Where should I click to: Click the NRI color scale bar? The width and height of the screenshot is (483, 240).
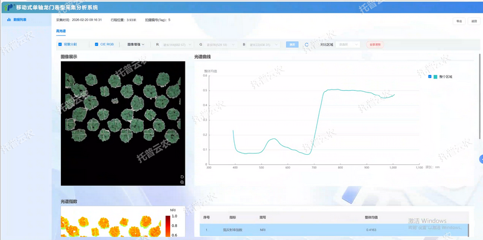point(168,227)
